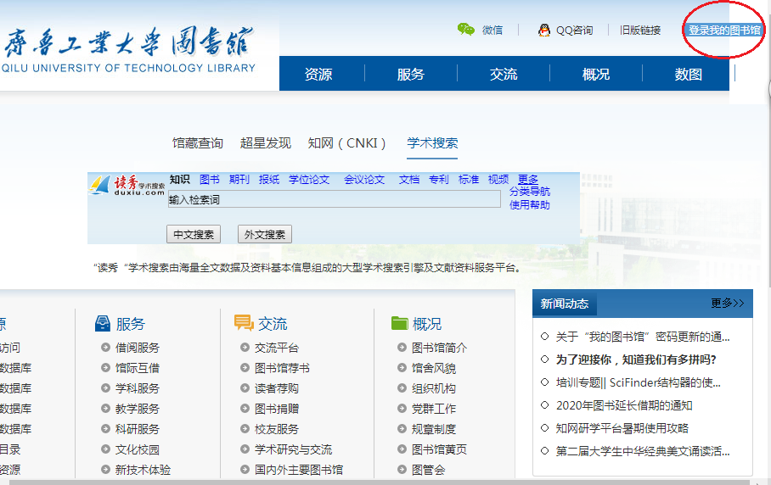Click the 输入检索词 search input field
Image resolution: width=771 pixels, height=485 pixels.
334,199
